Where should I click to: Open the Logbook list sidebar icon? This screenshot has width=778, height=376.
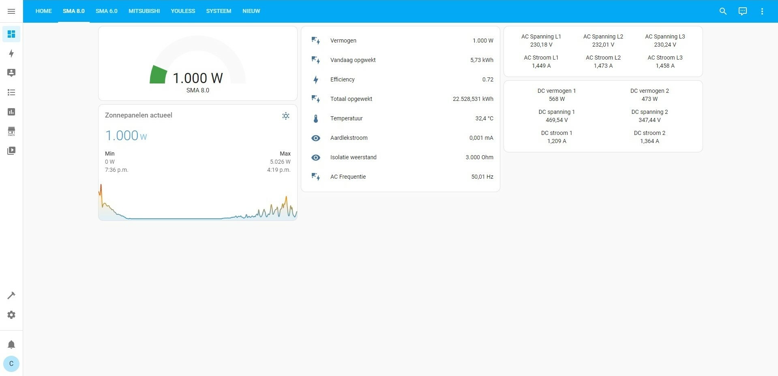coord(11,92)
